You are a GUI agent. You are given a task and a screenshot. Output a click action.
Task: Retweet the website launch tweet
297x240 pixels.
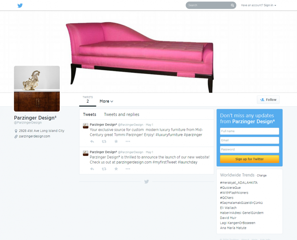coord(104,169)
